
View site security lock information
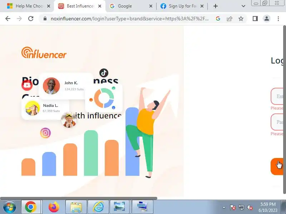click(x=45, y=19)
